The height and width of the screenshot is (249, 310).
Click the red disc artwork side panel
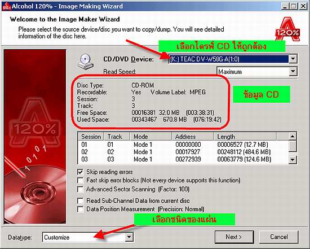(35, 137)
